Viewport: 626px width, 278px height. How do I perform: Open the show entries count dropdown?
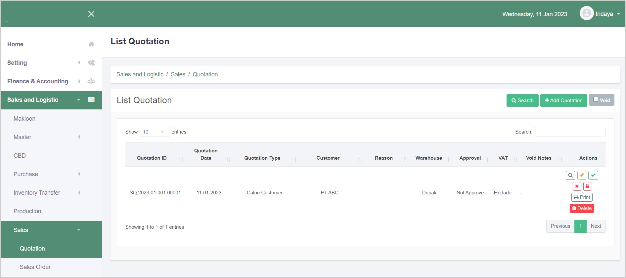click(x=154, y=132)
